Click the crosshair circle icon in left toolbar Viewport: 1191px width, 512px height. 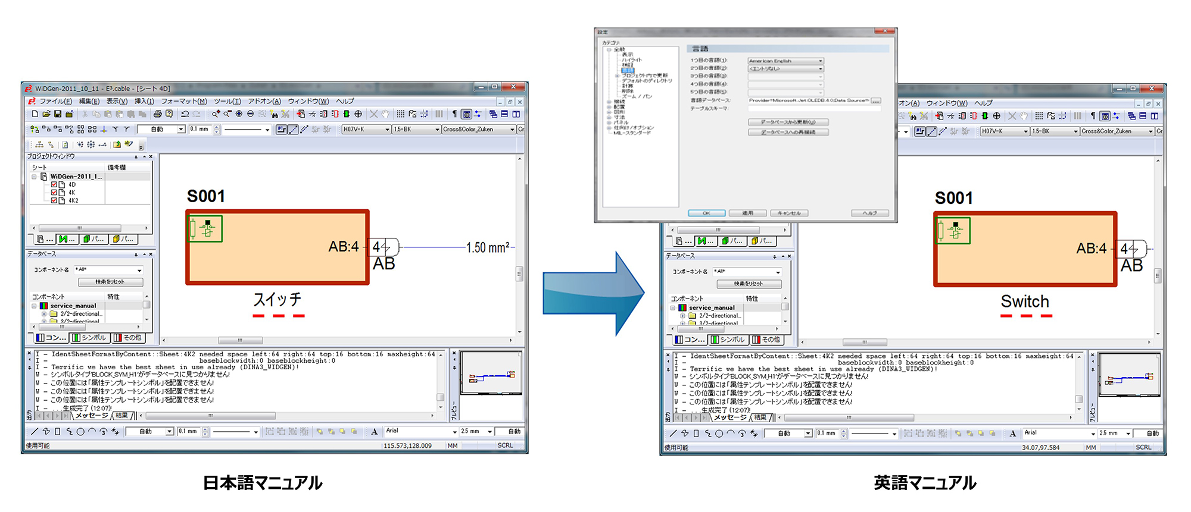click(x=358, y=114)
